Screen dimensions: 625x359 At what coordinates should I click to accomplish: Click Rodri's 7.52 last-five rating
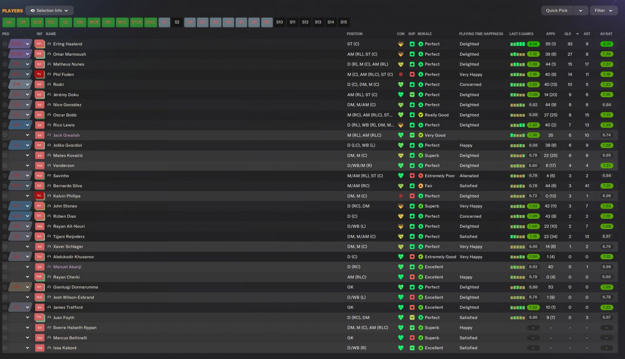point(533,84)
